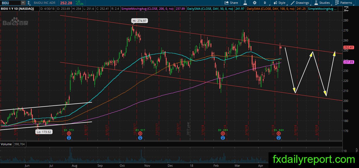Click the 398,704 volume value
Image resolution: width=359 pixels, height=168 pixels.
coord(19,144)
